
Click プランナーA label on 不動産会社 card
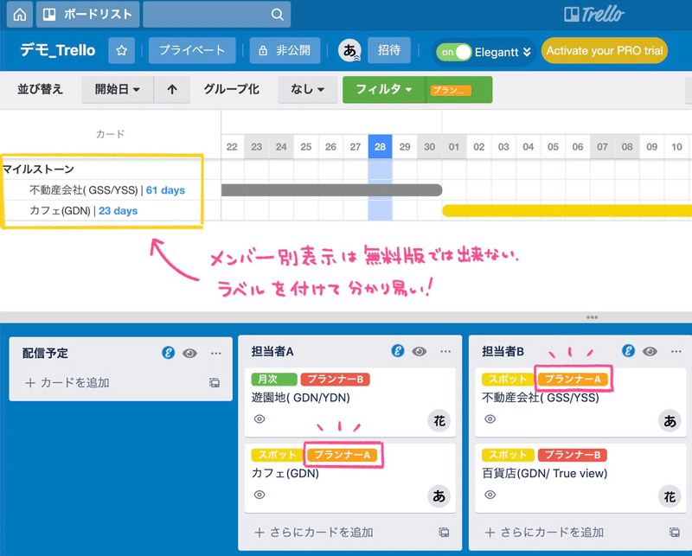pyautogui.click(x=573, y=379)
